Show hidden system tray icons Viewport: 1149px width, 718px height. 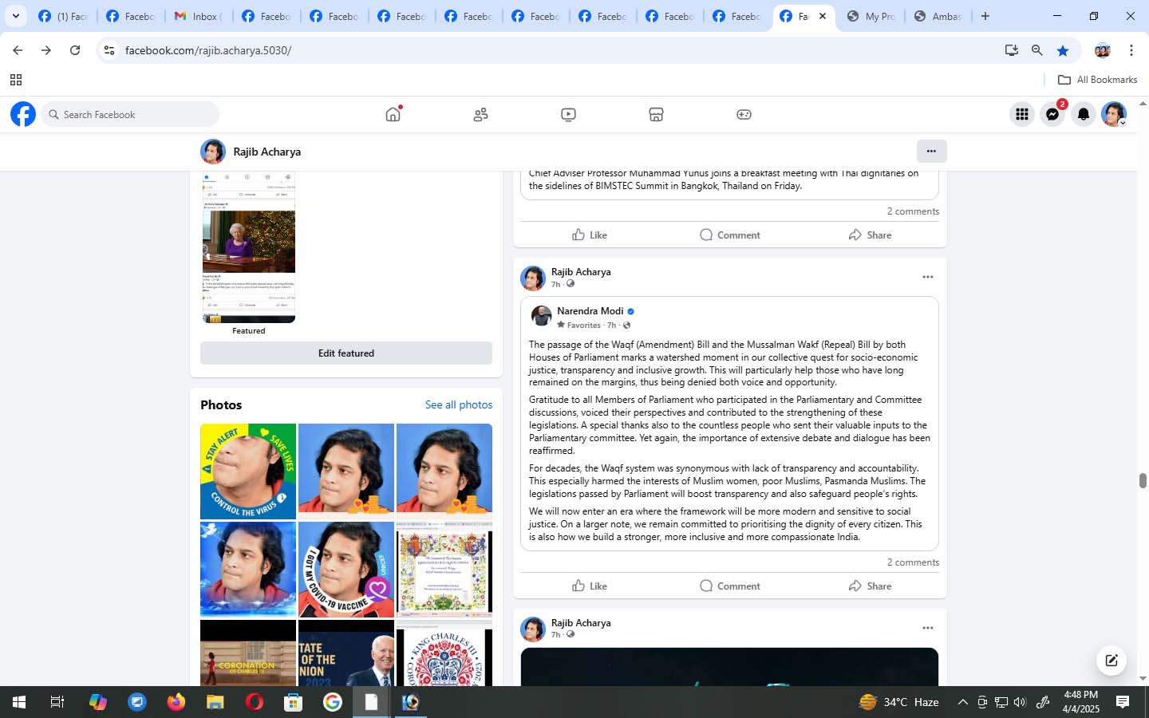click(962, 702)
